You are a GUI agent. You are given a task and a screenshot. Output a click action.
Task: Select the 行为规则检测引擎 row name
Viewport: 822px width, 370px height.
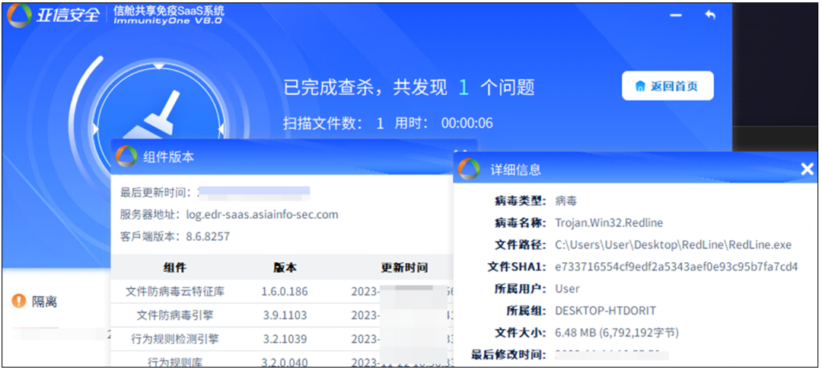[175, 339]
